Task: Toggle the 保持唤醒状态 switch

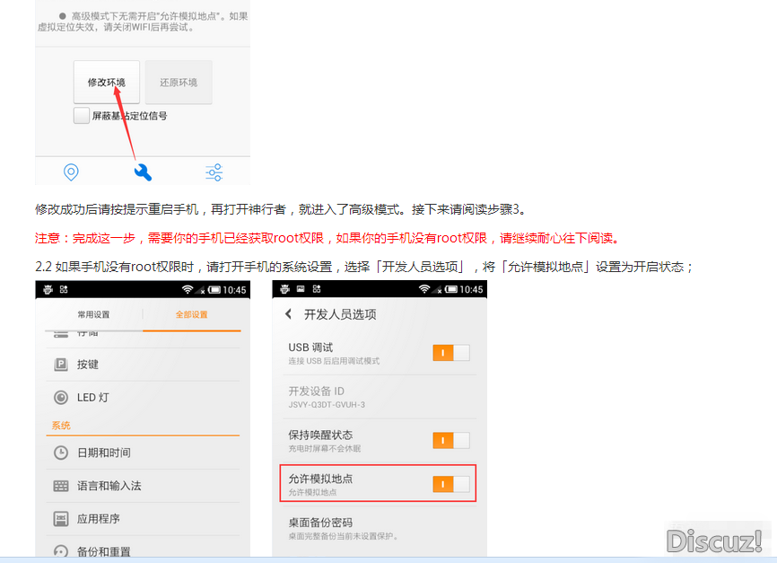Action: pos(450,440)
